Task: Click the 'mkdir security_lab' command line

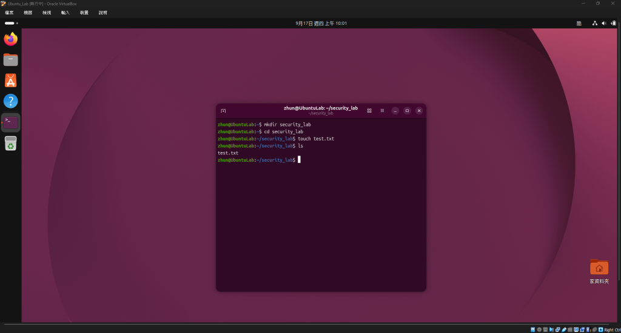Action: coord(264,125)
